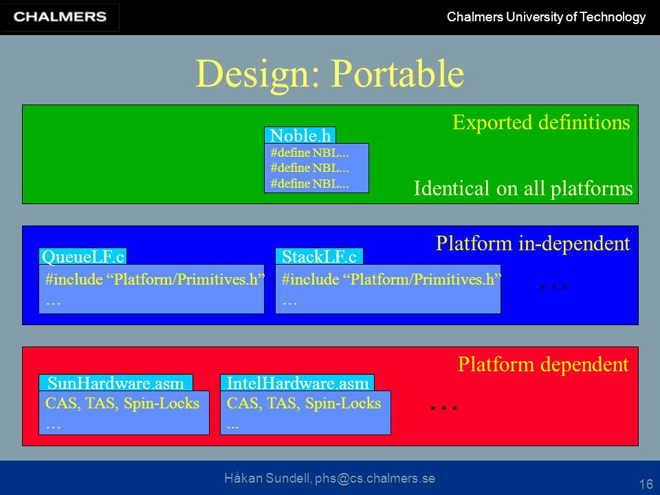Click the Platform dependent label
The image size is (660, 495).
pos(543,364)
